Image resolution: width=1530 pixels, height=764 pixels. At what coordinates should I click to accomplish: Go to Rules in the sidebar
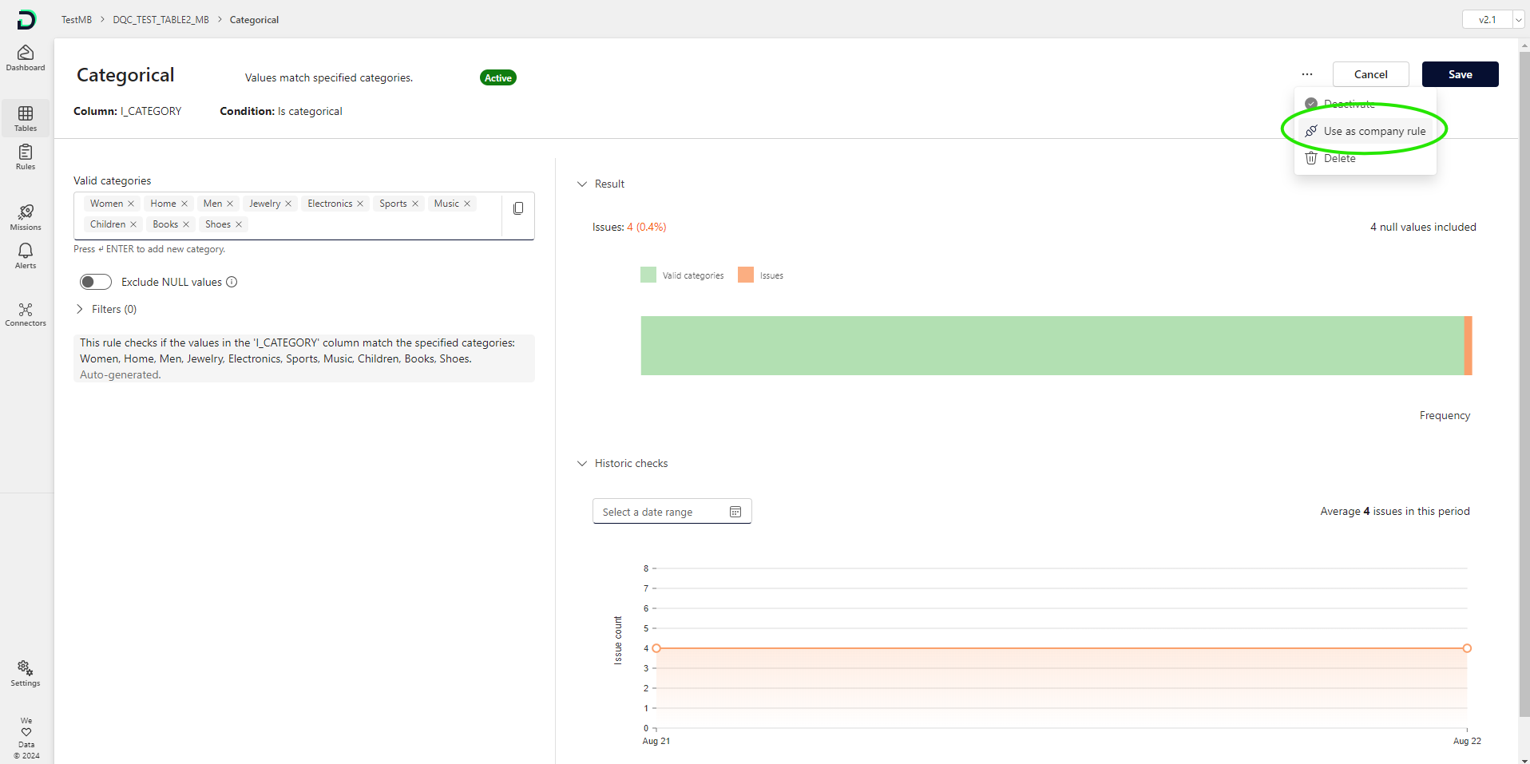click(26, 156)
